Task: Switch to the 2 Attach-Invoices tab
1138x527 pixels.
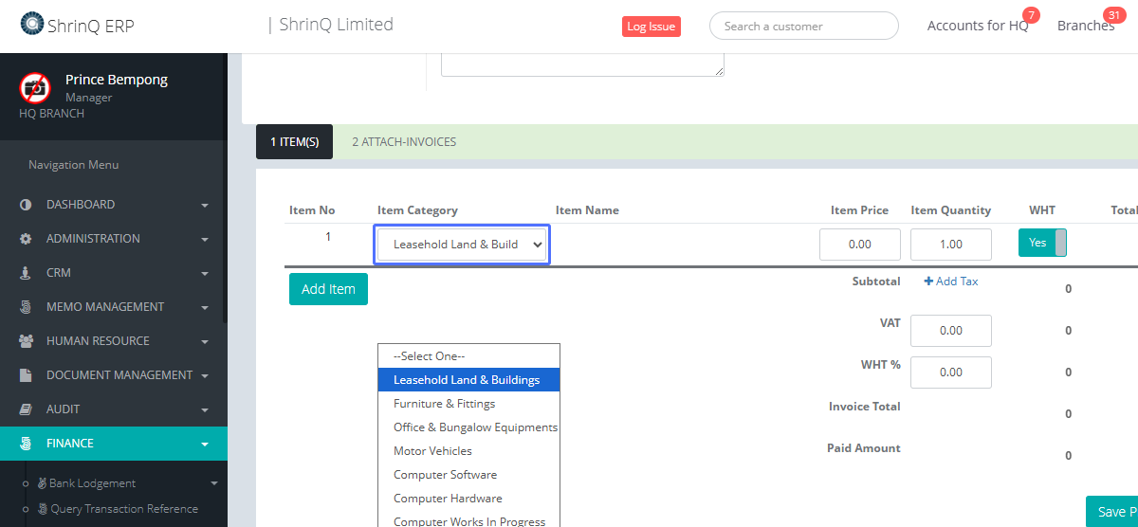Action: pos(403,142)
